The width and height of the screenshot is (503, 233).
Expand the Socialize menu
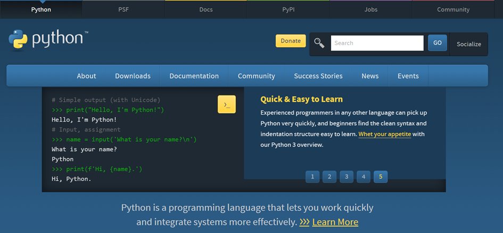point(469,44)
